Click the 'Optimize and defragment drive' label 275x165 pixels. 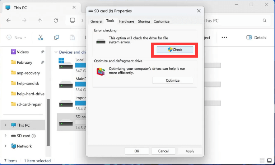(118, 61)
